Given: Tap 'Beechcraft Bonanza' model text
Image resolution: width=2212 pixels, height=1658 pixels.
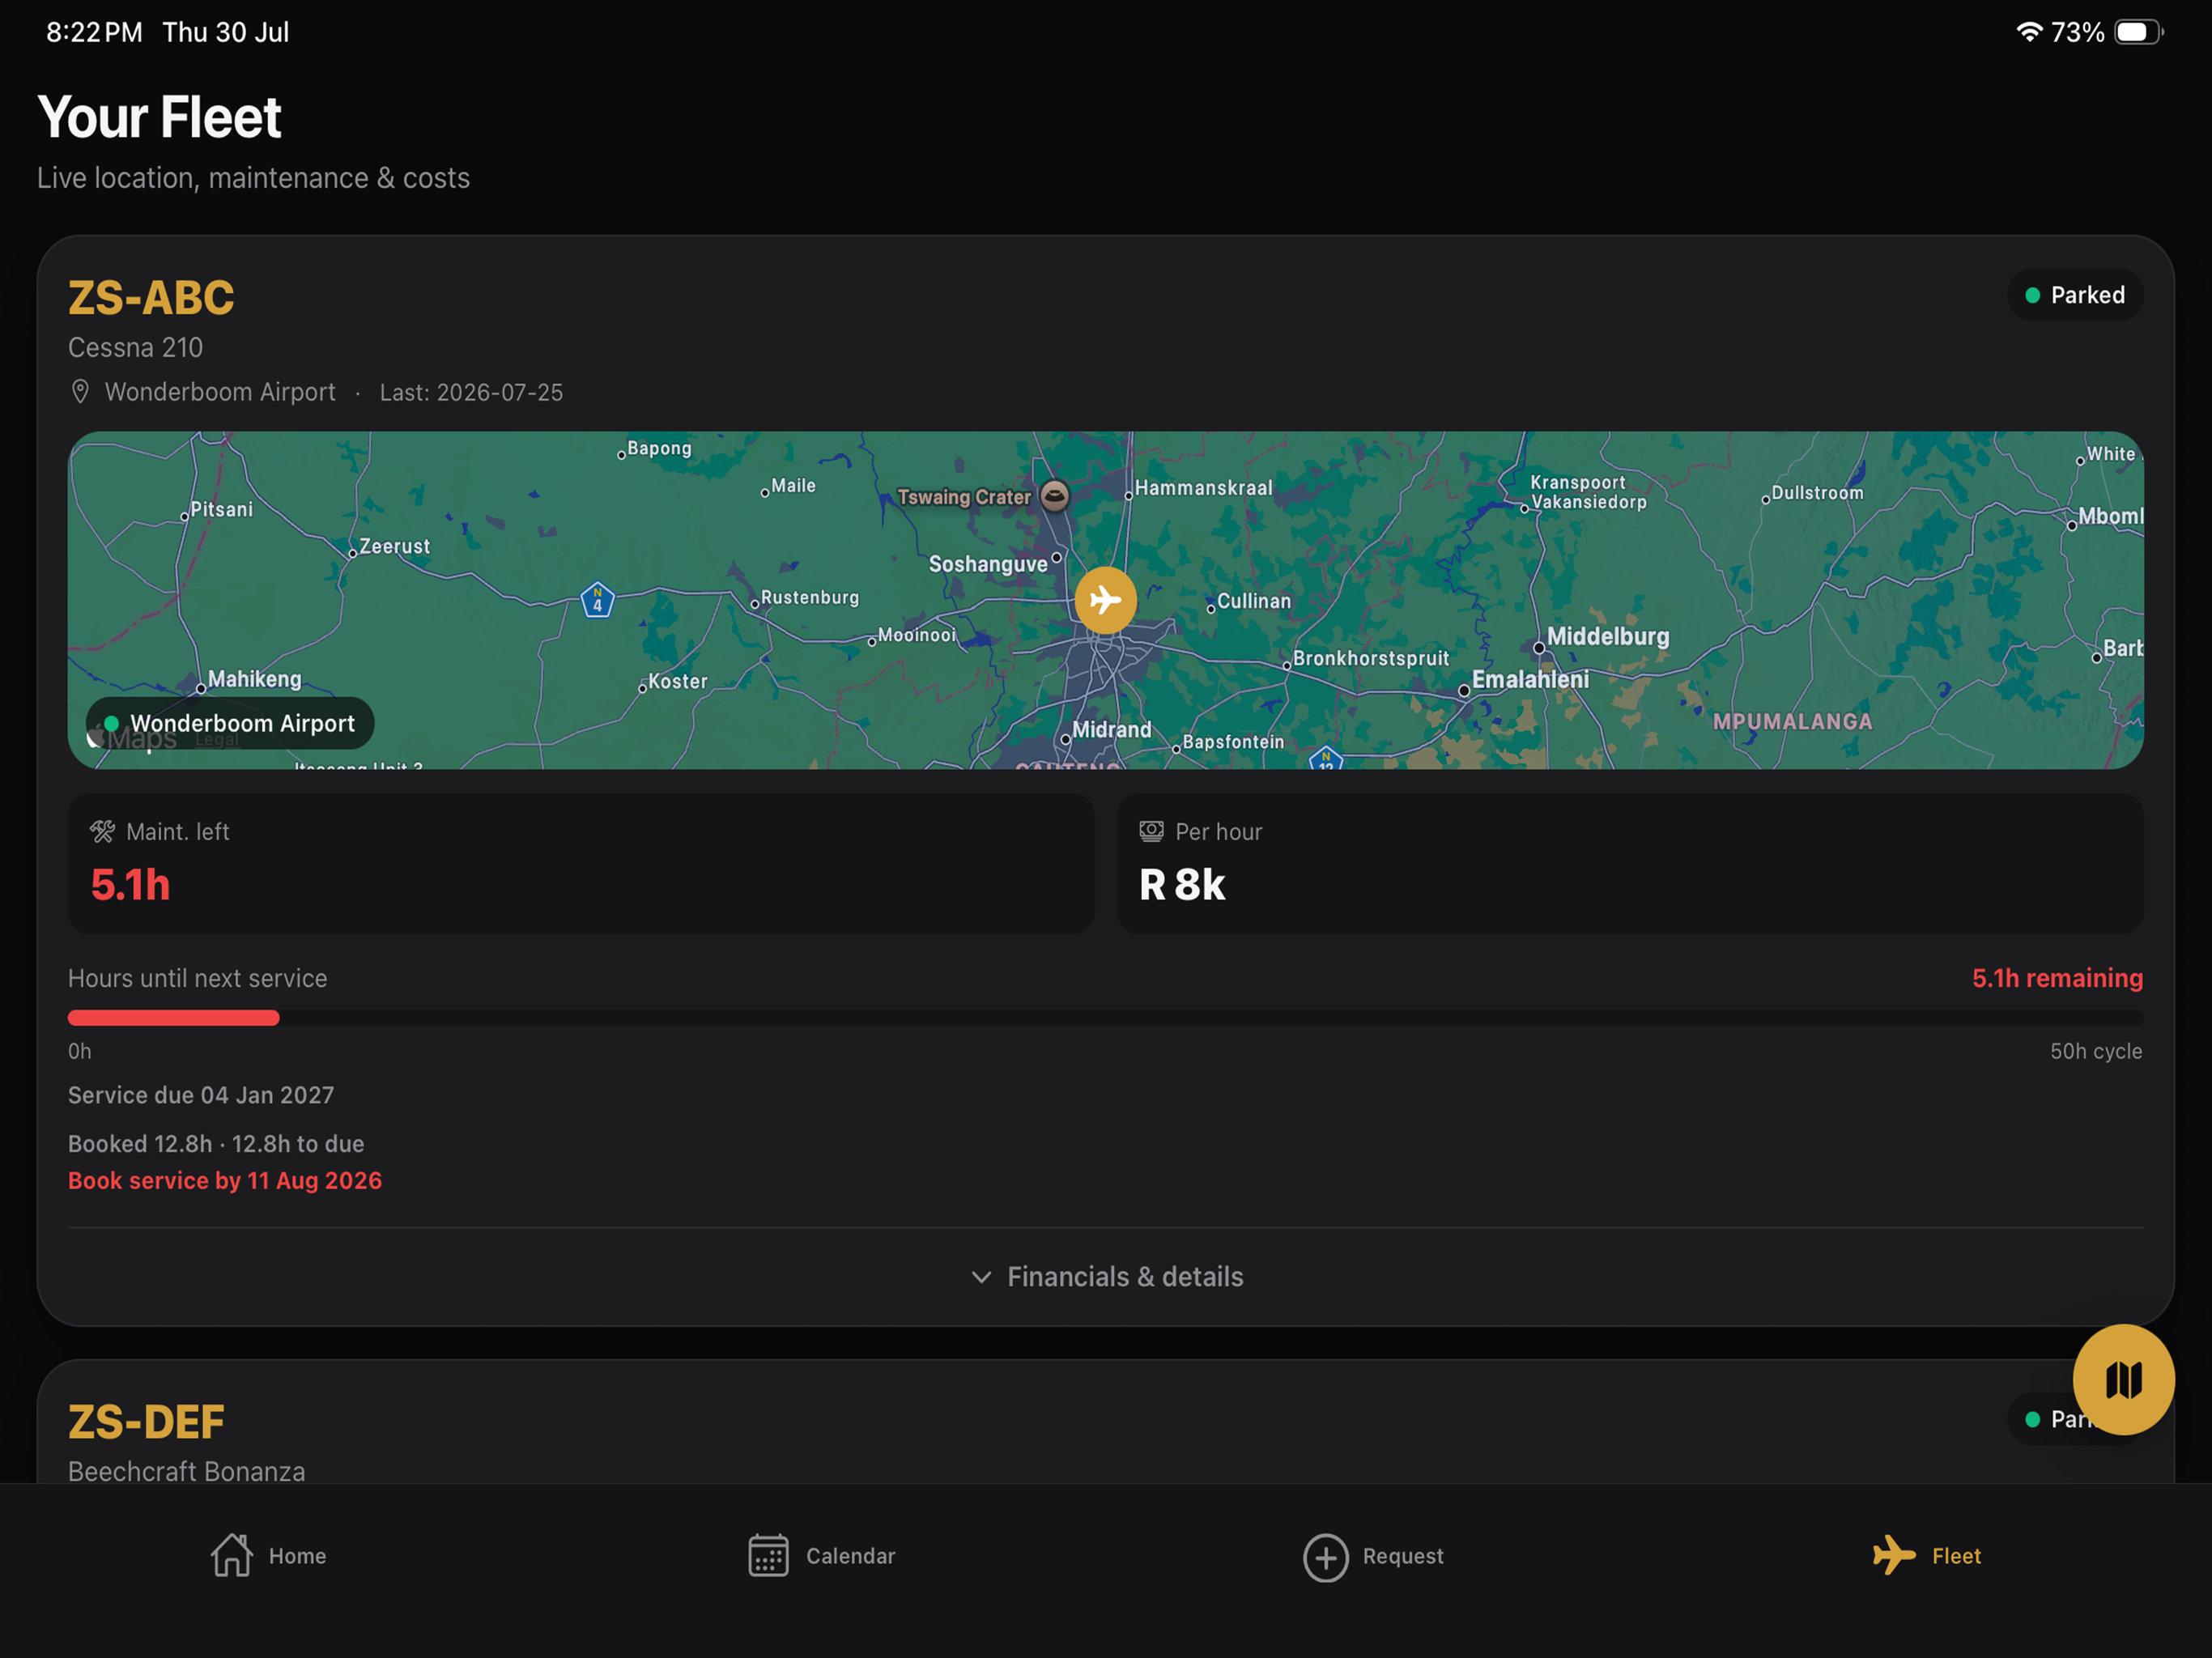Looking at the screenshot, I should pos(187,1471).
